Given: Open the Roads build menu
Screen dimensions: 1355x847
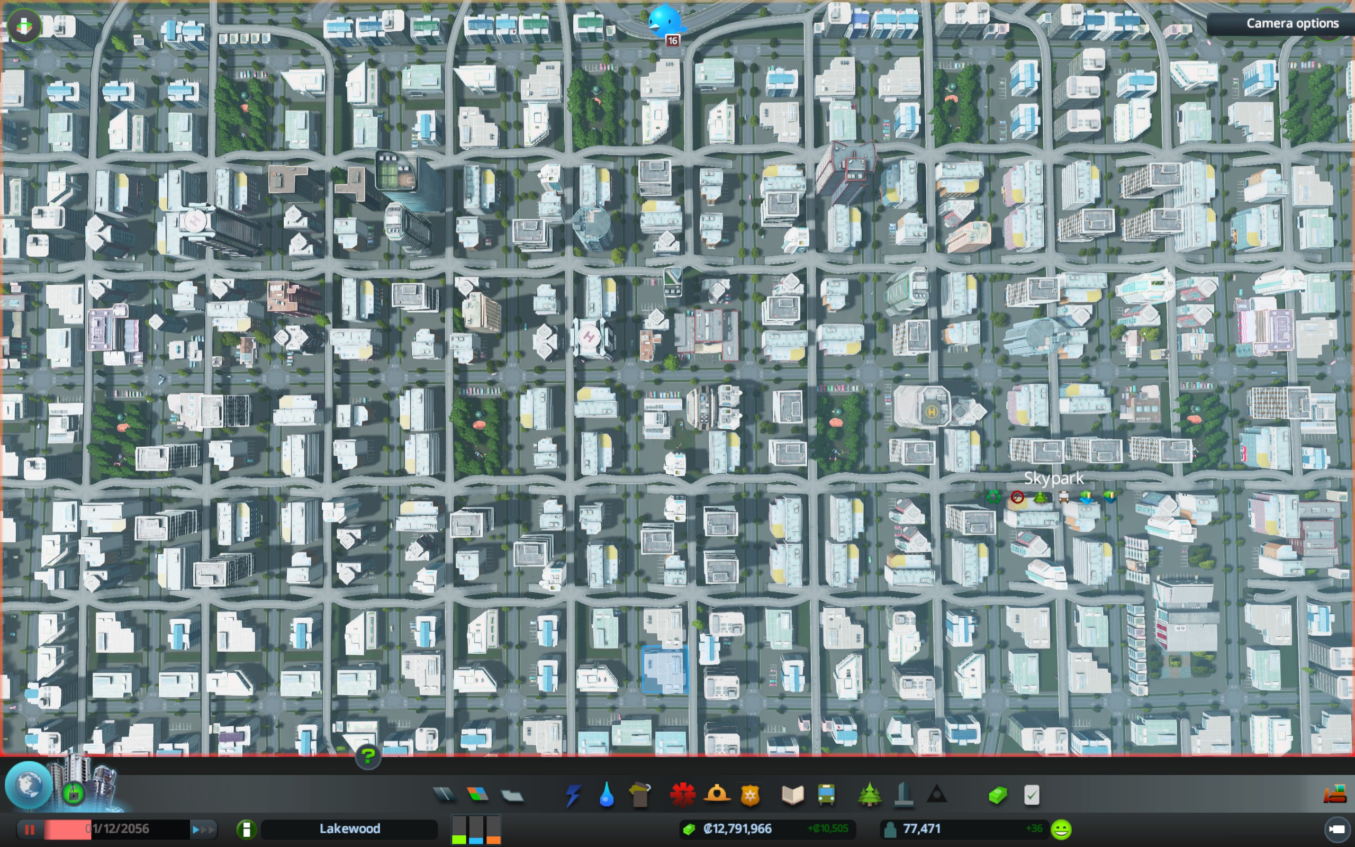Looking at the screenshot, I should click(445, 795).
